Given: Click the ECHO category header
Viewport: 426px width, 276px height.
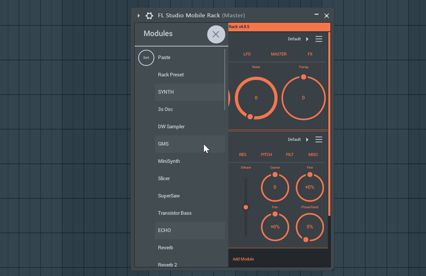Looking at the screenshot, I should 190,230.
